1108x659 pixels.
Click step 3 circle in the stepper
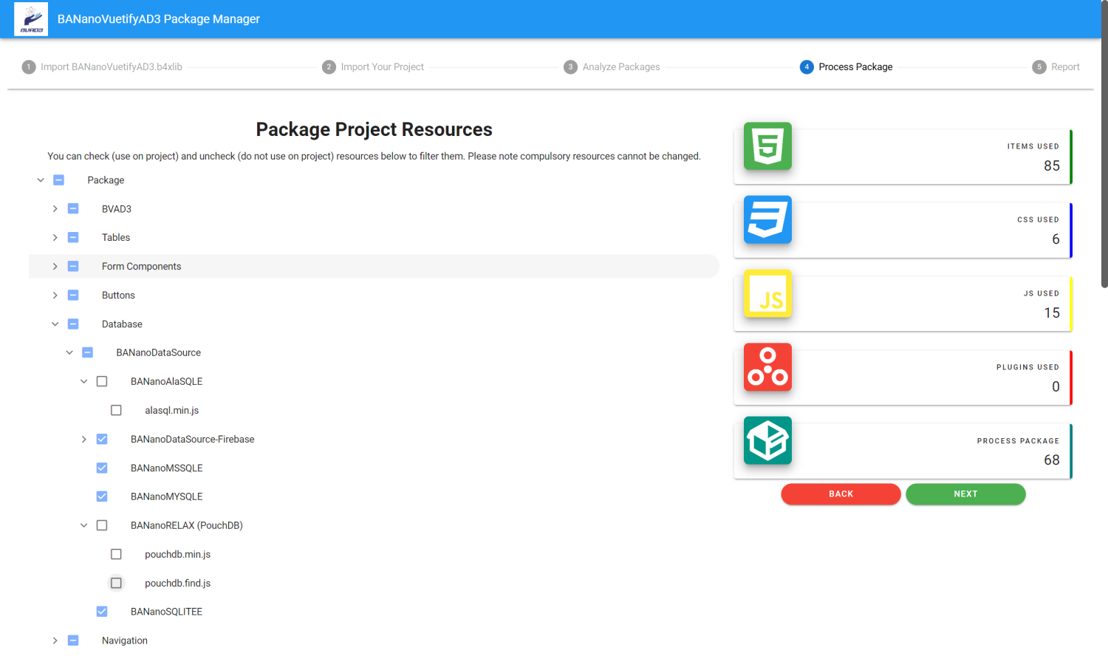(x=570, y=67)
